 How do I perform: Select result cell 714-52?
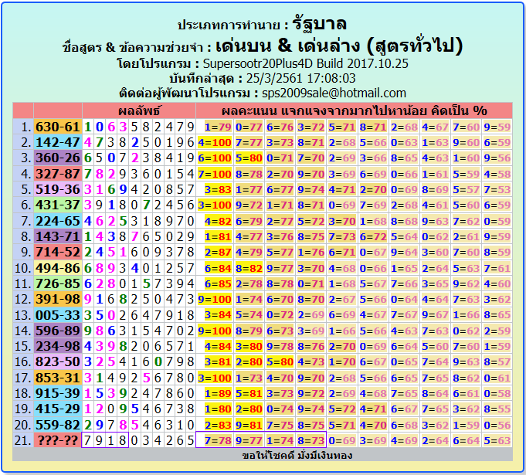pyautogui.click(x=58, y=252)
